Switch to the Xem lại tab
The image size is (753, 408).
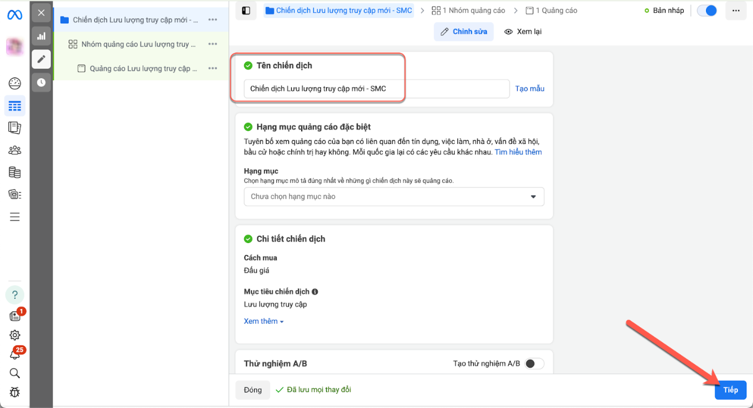coord(523,32)
